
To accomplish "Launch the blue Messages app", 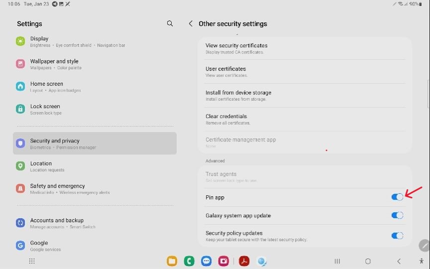I will click(206, 261).
